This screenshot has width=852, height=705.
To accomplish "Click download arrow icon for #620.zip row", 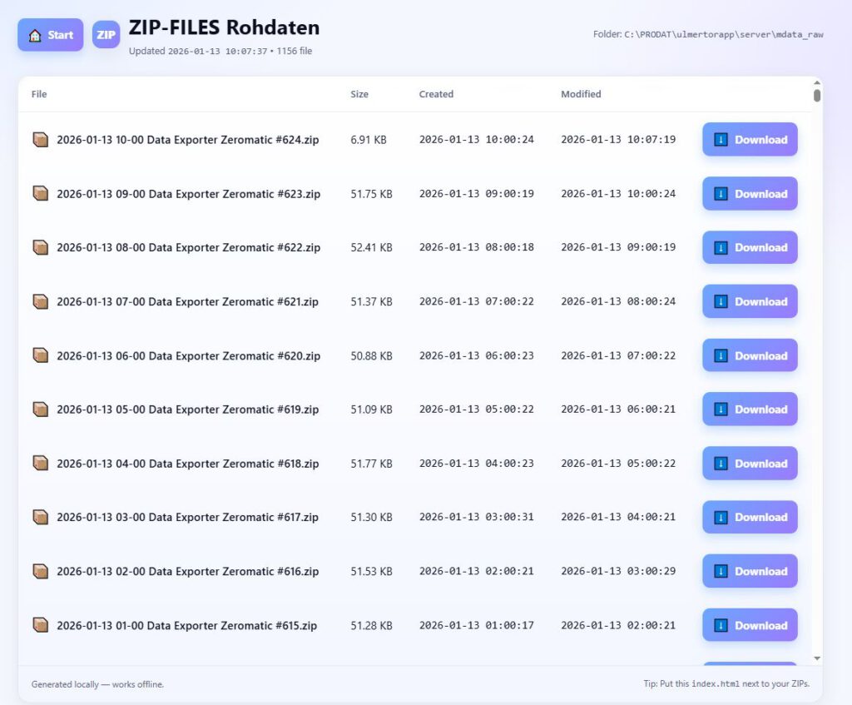I will click(721, 355).
